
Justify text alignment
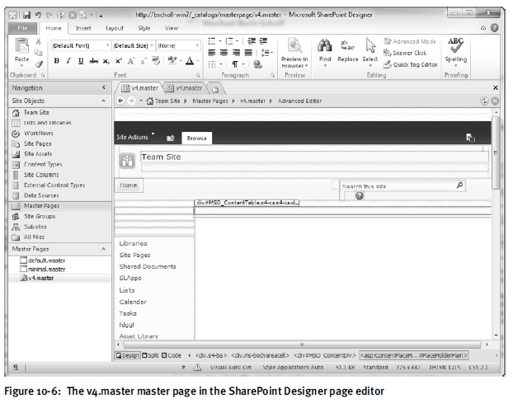(x=248, y=53)
